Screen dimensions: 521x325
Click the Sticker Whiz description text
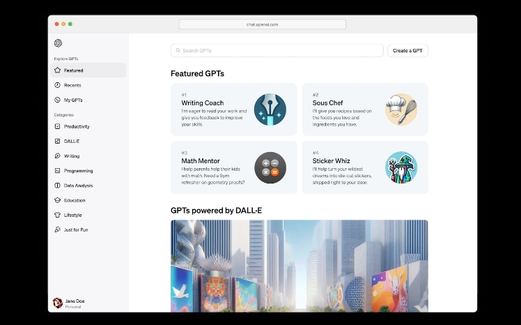click(x=342, y=176)
